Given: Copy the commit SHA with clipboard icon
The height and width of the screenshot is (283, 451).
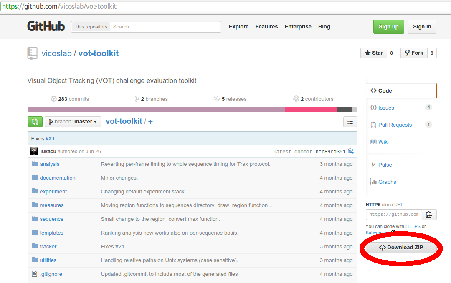Looking at the screenshot, I should click(351, 151).
